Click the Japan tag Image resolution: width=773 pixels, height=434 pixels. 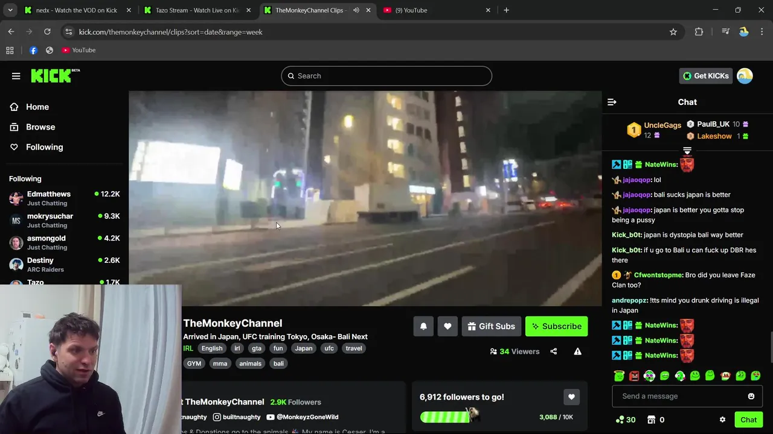coord(304,348)
